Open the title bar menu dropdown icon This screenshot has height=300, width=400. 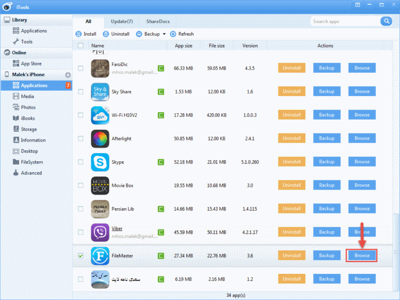click(358, 5)
